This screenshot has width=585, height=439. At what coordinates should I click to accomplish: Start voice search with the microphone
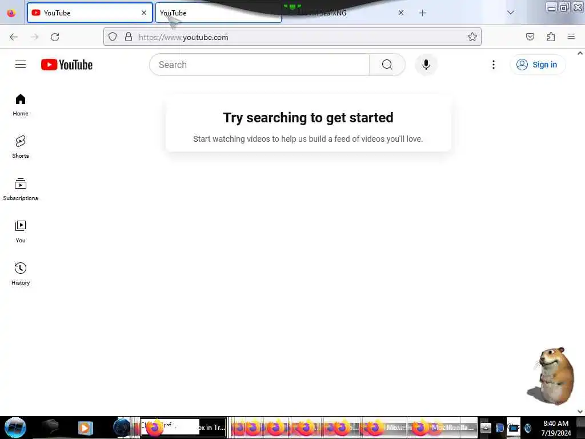click(426, 65)
